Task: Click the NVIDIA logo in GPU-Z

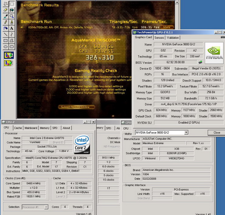Action: (214, 53)
